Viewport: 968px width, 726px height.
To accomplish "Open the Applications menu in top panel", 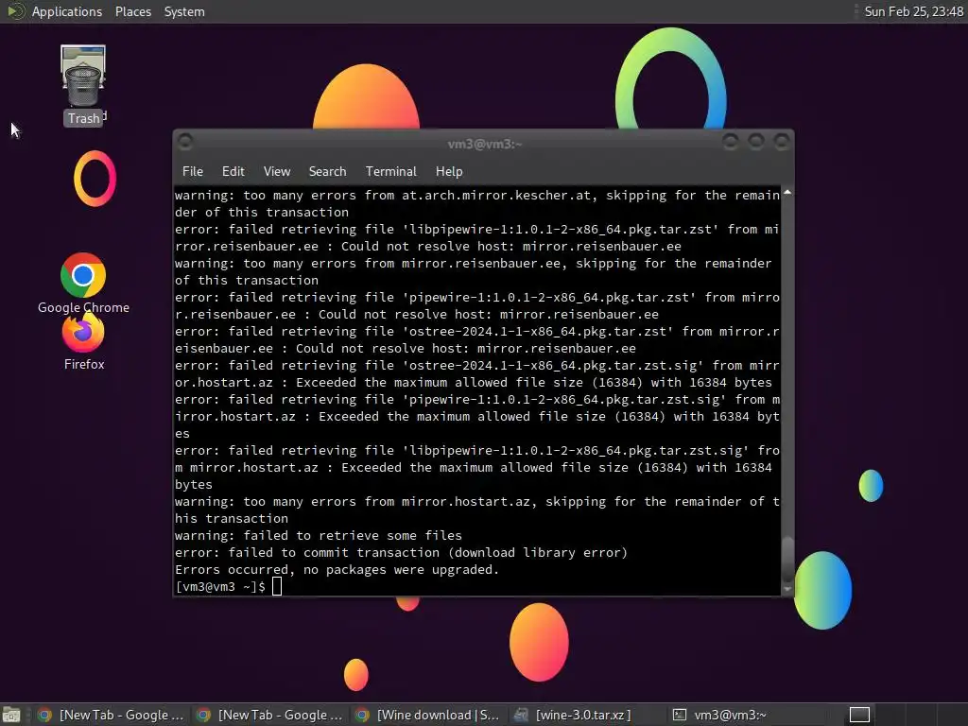I will [67, 11].
